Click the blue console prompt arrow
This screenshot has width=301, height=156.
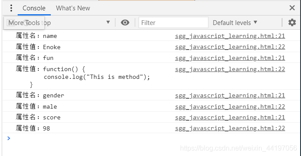tap(9, 138)
